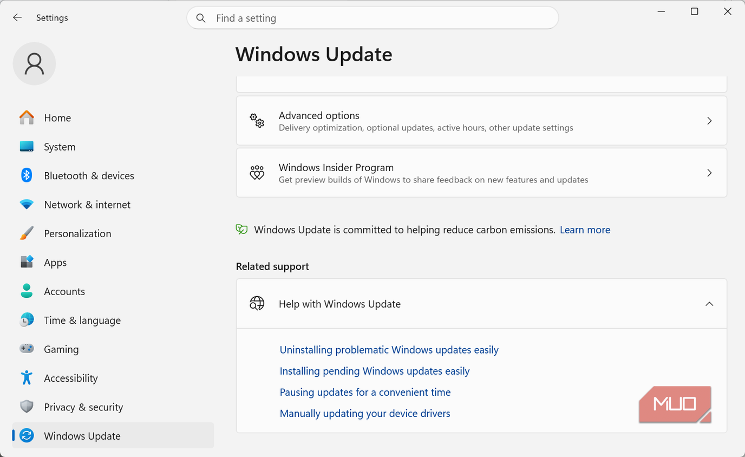This screenshot has width=745, height=457.
Task: Click the green leaf carbon emissions icon
Action: tap(241, 230)
